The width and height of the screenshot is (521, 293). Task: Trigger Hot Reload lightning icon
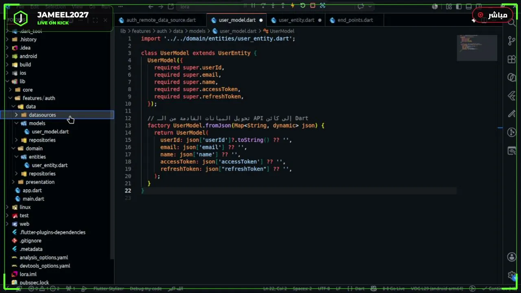(293, 6)
